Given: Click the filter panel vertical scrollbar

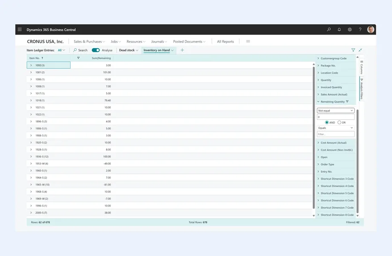Looking at the screenshot, I should 357,161.
